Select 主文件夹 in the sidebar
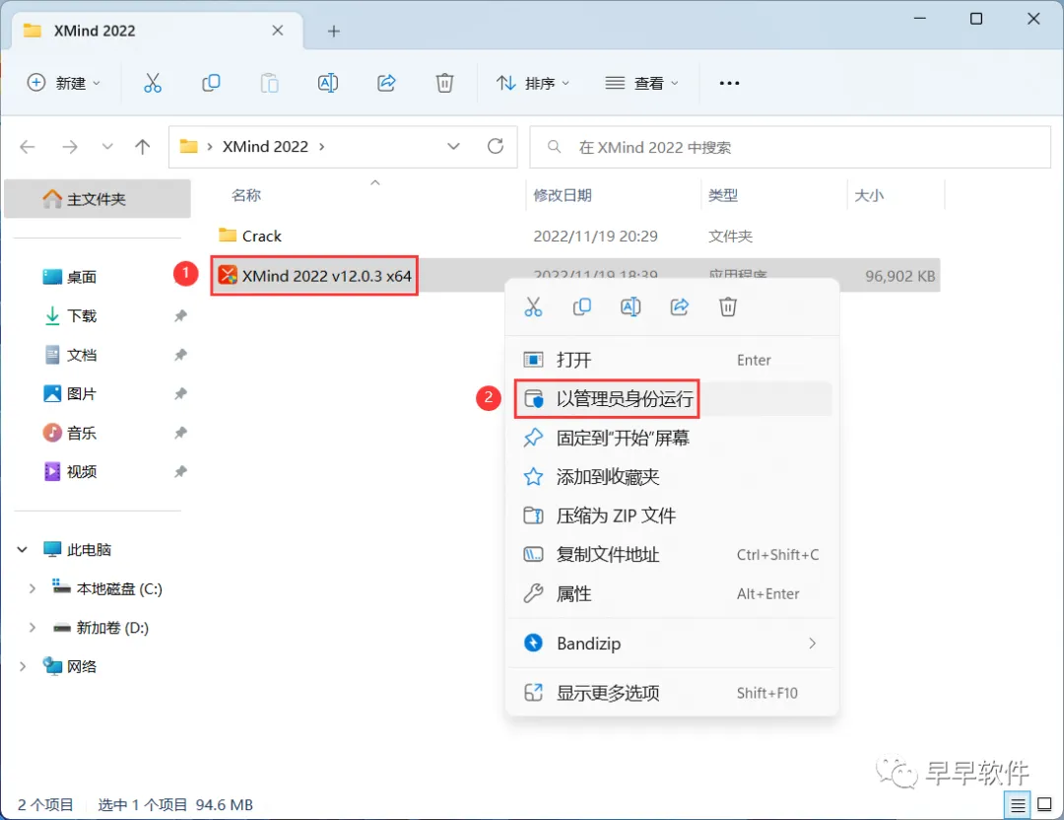The image size is (1064, 820). (97, 199)
